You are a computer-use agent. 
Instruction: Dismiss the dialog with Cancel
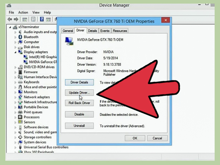[157, 138]
